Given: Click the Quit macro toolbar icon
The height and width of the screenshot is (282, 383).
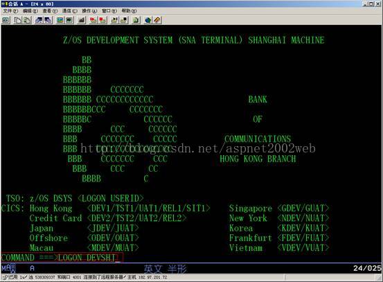Looking at the screenshot, I should [124, 20].
